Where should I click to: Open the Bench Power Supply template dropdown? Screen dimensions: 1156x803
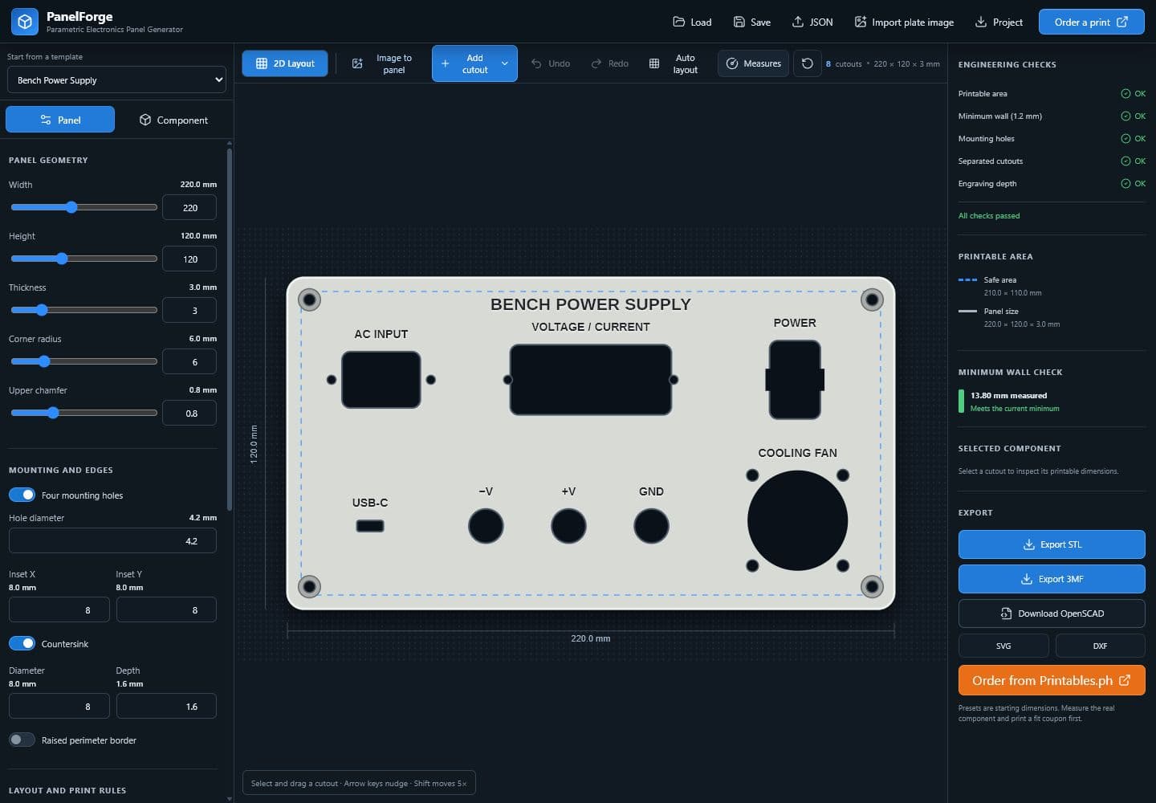(116, 79)
